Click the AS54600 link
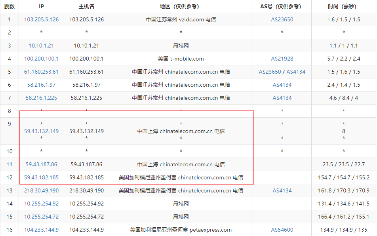 click(x=282, y=230)
